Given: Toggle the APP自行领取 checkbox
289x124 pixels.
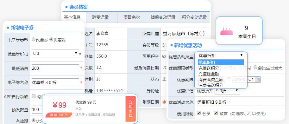Looking at the screenshot, I should coord(33,96).
